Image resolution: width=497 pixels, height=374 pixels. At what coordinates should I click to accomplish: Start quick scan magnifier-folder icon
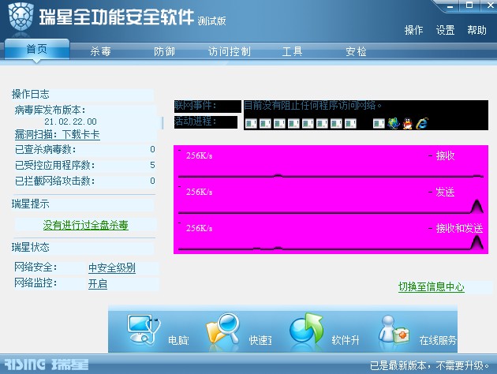[222, 328]
